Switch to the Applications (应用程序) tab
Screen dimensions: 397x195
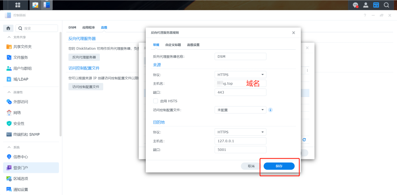pos(88,28)
